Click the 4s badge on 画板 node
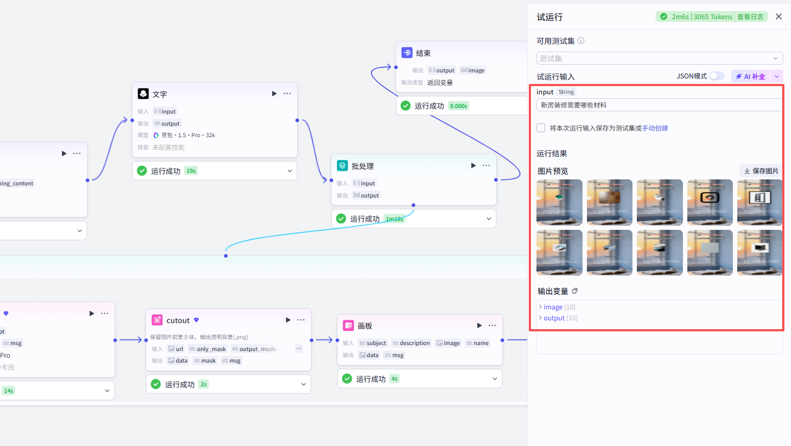The width and height of the screenshot is (791, 446). pyautogui.click(x=394, y=379)
